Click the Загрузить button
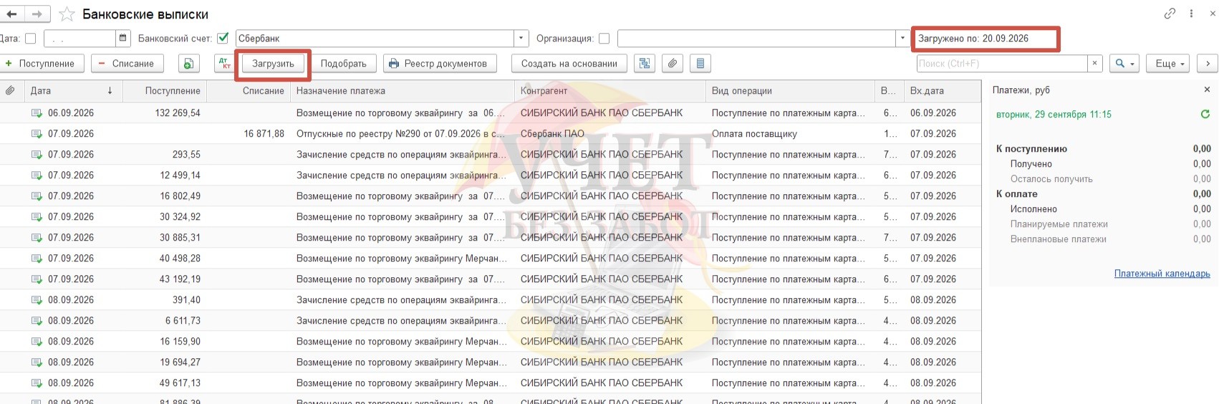The height and width of the screenshot is (404, 1219). point(273,64)
